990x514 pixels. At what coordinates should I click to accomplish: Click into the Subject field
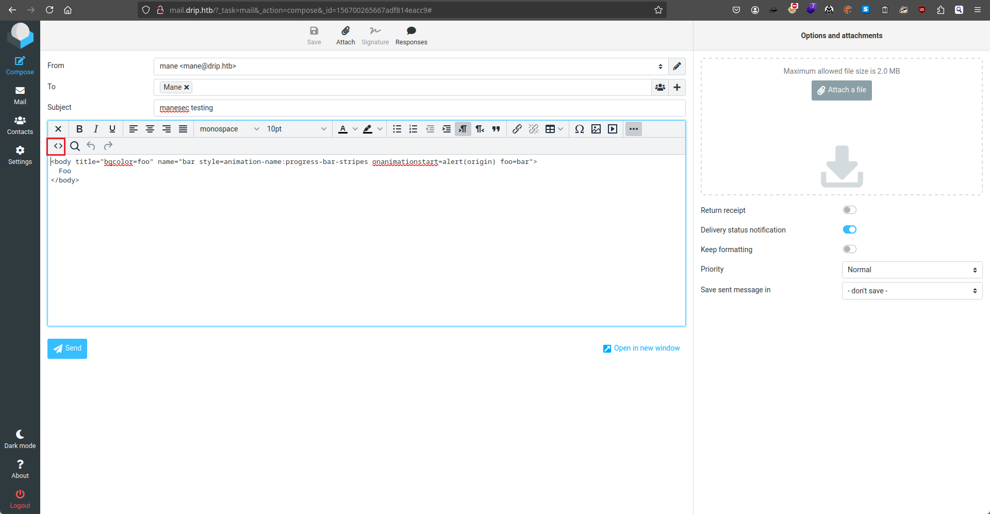pyautogui.click(x=419, y=108)
